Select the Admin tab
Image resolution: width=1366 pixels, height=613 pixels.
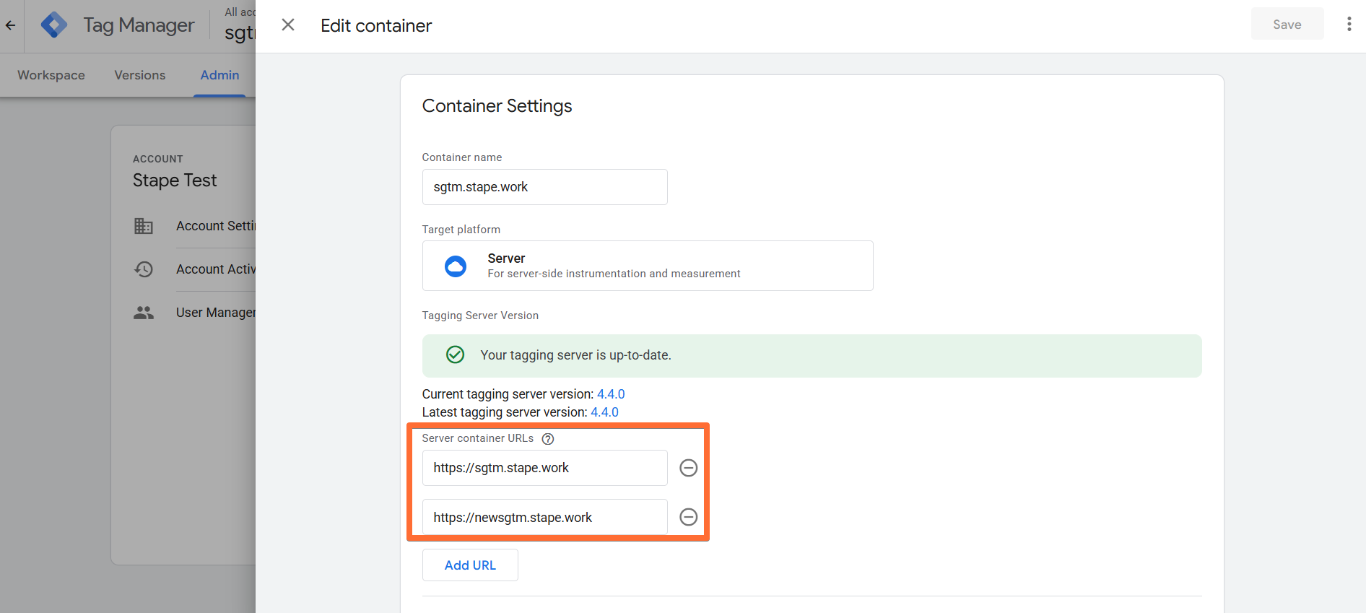pyautogui.click(x=219, y=75)
